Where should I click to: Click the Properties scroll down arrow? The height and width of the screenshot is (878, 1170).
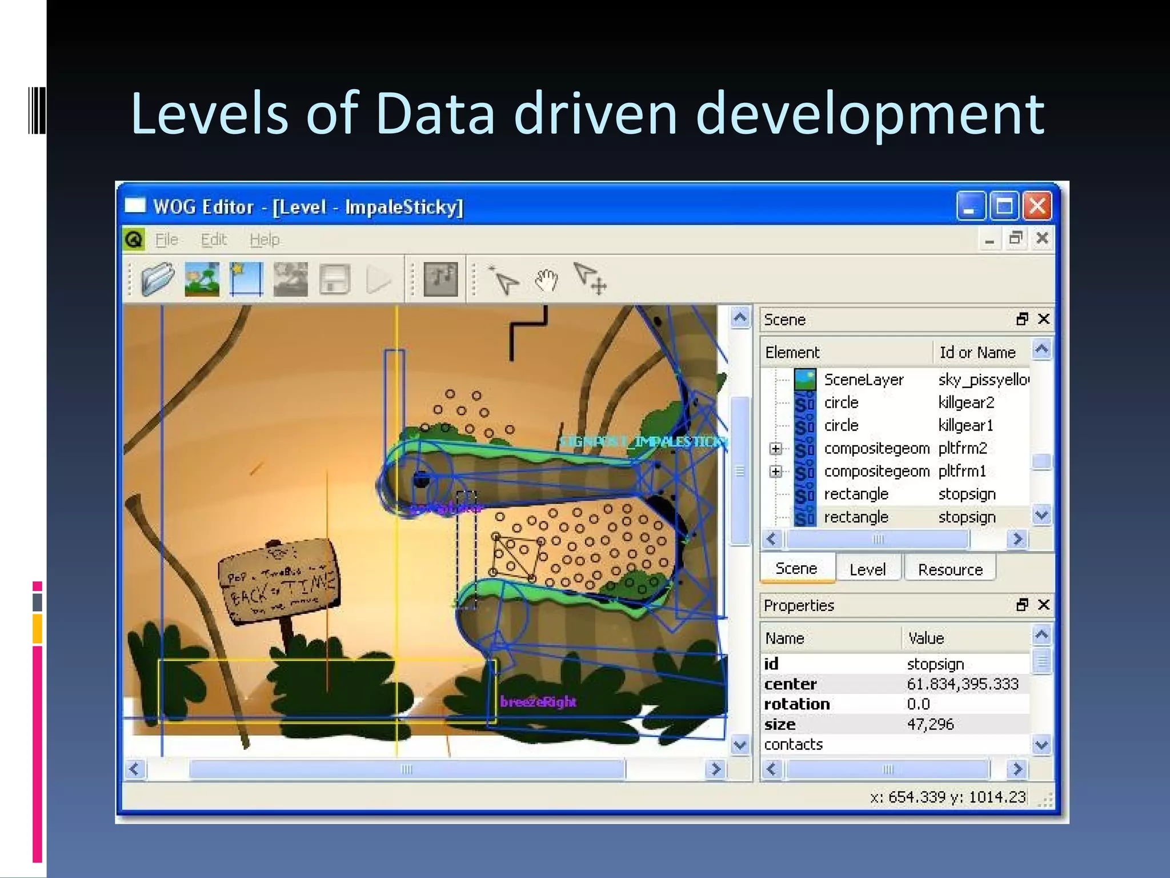click(1042, 745)
